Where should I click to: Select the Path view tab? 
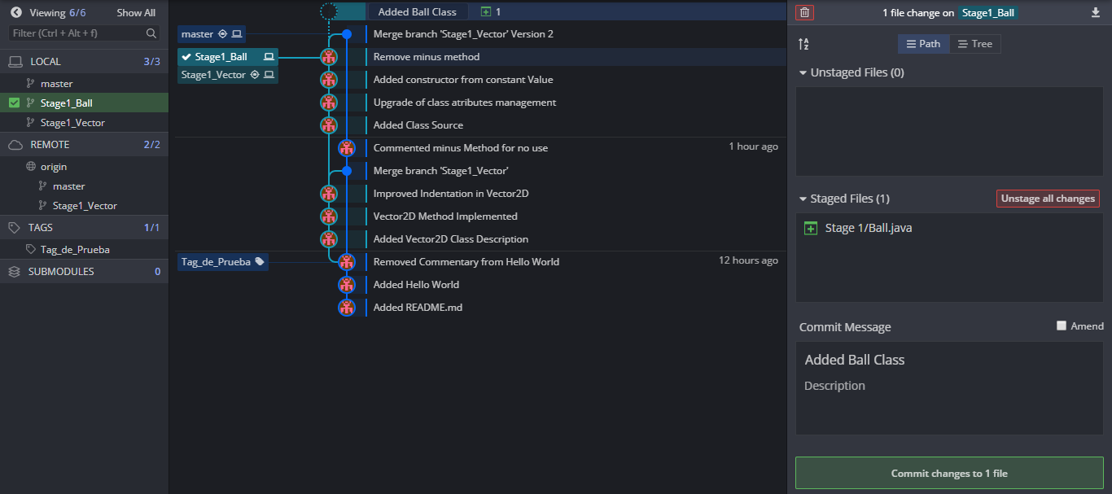[922, 44]
